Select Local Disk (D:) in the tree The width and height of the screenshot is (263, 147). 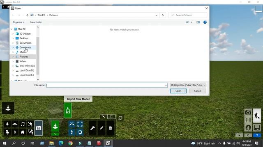pyautogui.click(x=27, y=71)
